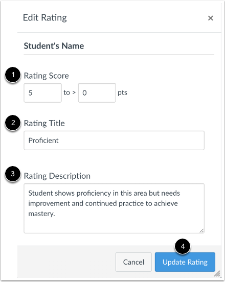
Task: Click the number 1 callout badge
Action: (13, 75)
